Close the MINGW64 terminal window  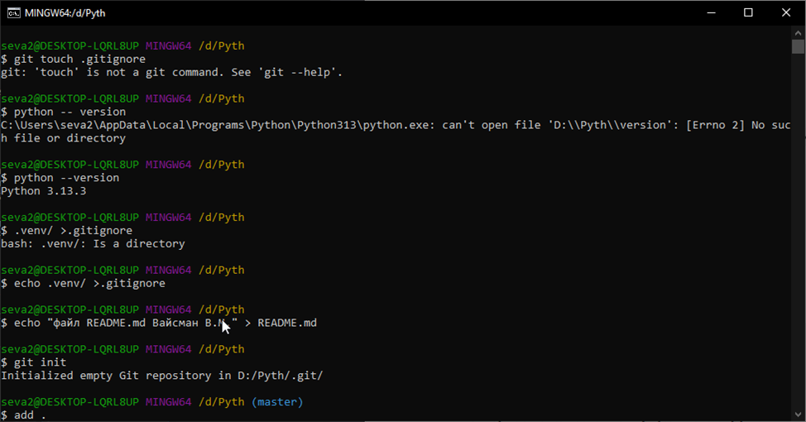[x=786, y=13]
